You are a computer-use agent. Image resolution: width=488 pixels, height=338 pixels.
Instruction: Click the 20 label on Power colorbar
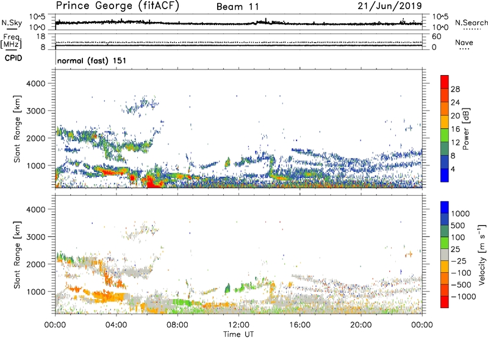455,116
